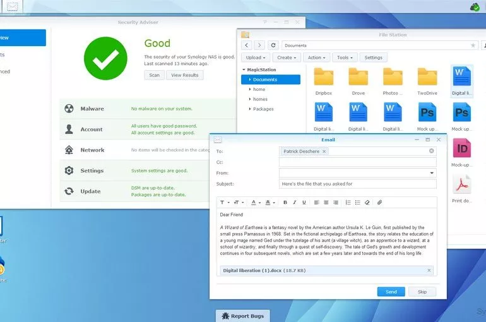This screenshot has width=486, height=322.
Task: Align email text right
Action: pyautogui.click(x=336, y=203)
